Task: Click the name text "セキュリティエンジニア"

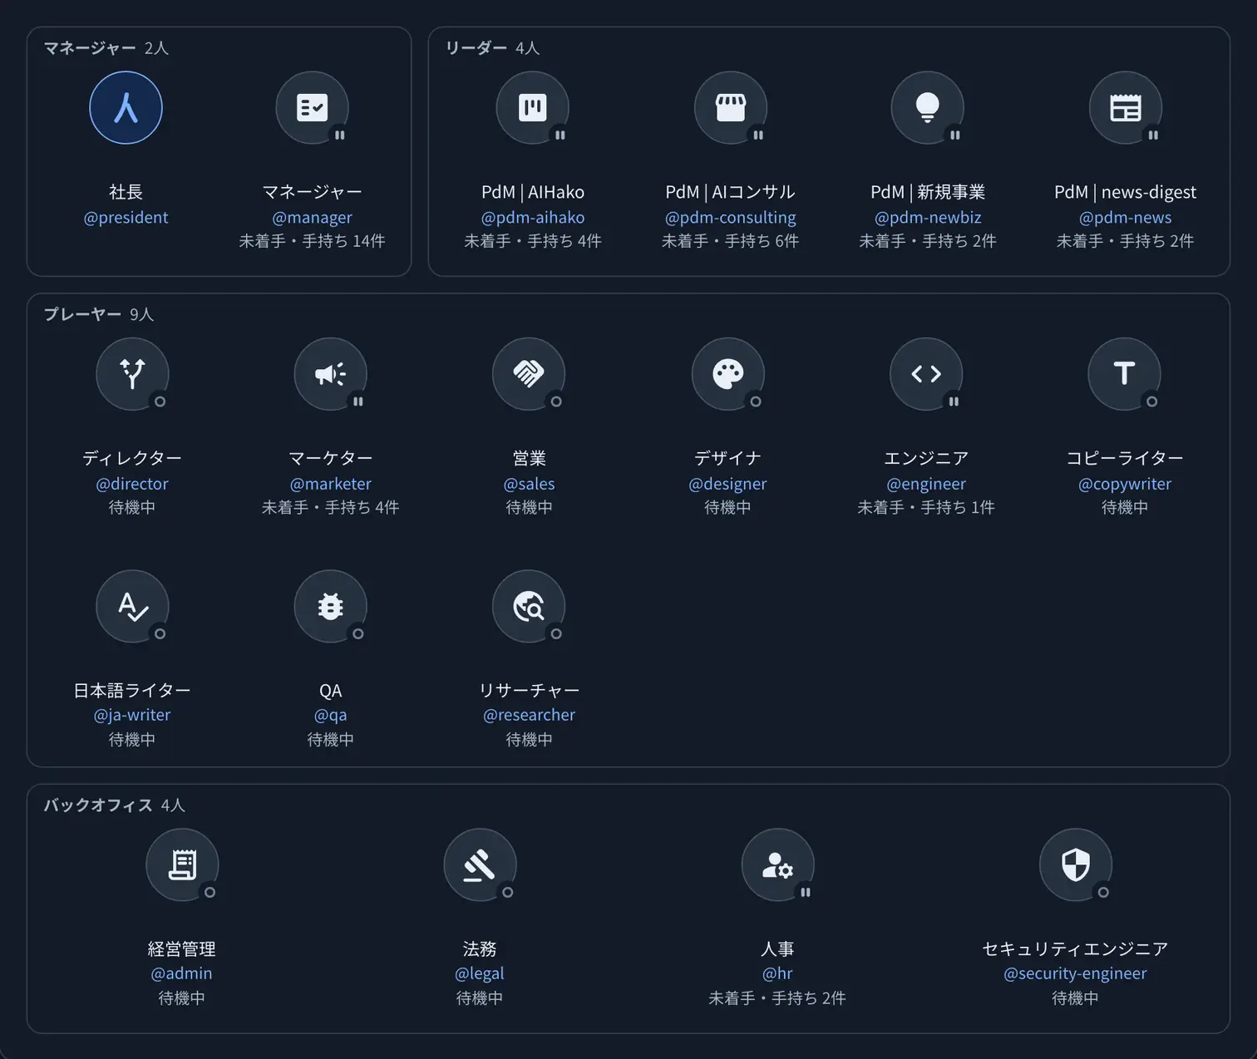Action: pos(1075,948)
